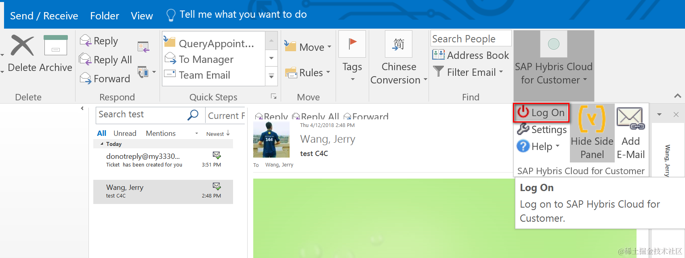
Task: Click the search magnifier icon
Action: 193,115
